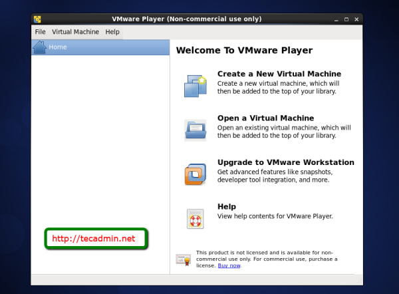Viewport: 399px width, 294px height.
Task: Click the Help heading in the welcome pane
Action: pyautogui.click(x=227, y=207)
